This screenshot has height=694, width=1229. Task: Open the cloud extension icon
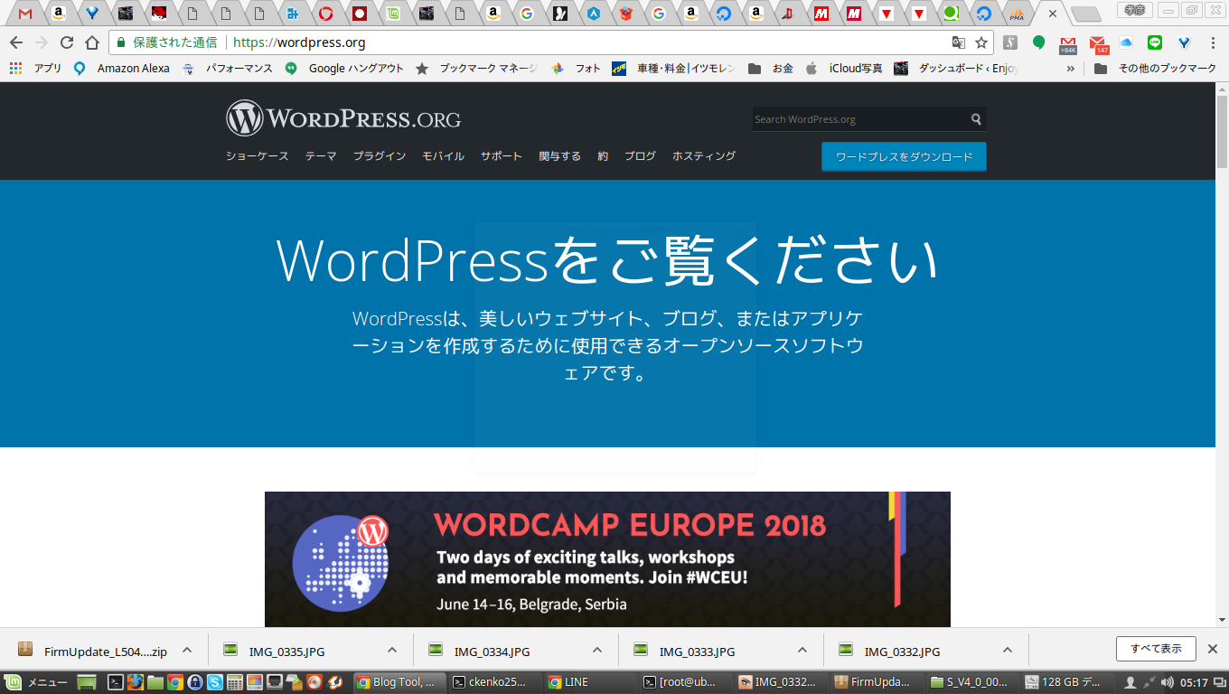1126,42
